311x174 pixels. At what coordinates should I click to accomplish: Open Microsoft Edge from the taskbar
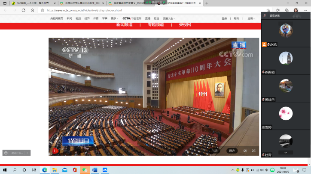(x=44, y=170)
